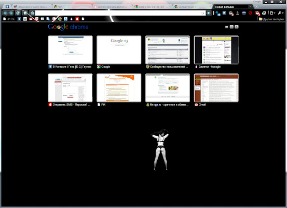Click the chess pawn extension icon
The height and width of the screenshot is (208, 287).
click(x=237, y=13)
